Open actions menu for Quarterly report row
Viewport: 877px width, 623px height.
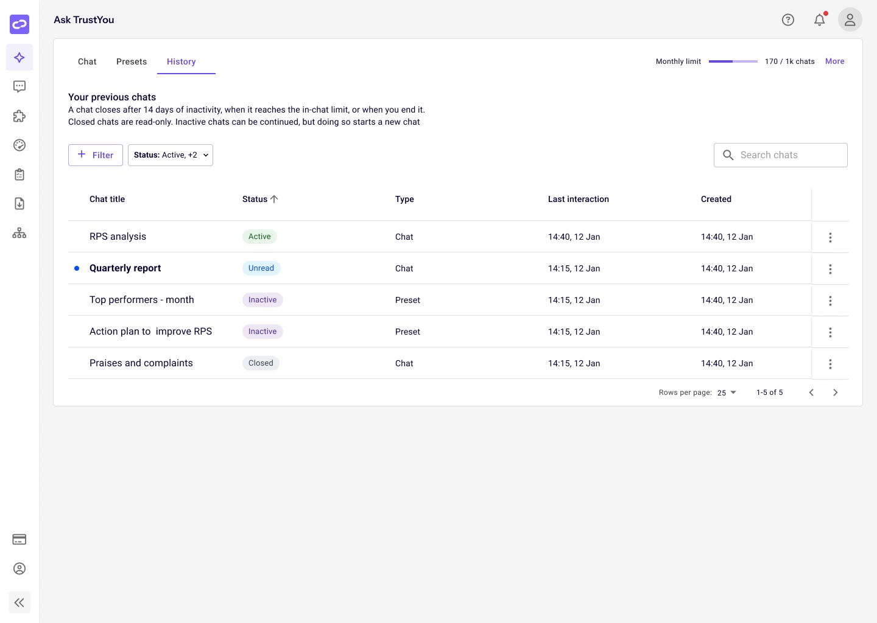click(830, 269)
